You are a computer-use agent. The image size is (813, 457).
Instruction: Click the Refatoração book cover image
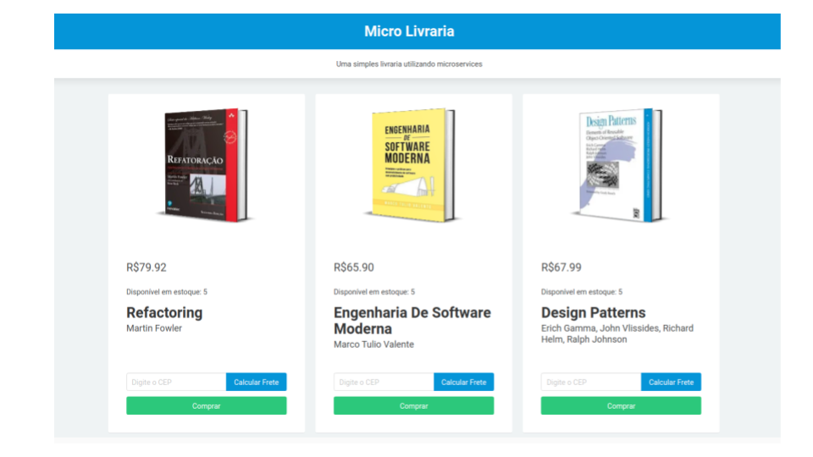tap(206, 165)
